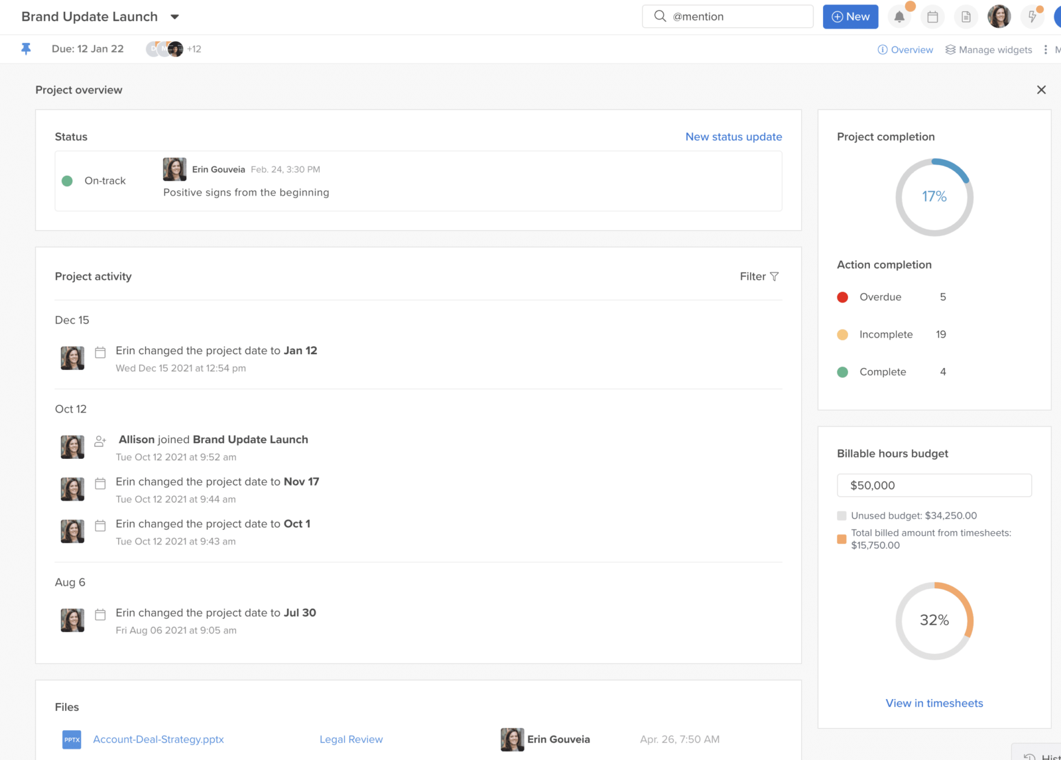The image size is (1061, 760).
Task: Open the calendar icon in top bar
Action: [933, 17]
